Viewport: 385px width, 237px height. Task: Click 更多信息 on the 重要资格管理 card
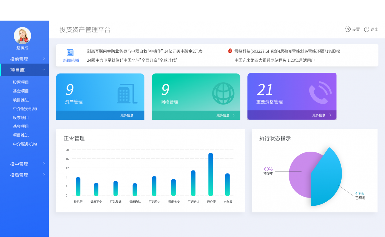pos(319,115)
